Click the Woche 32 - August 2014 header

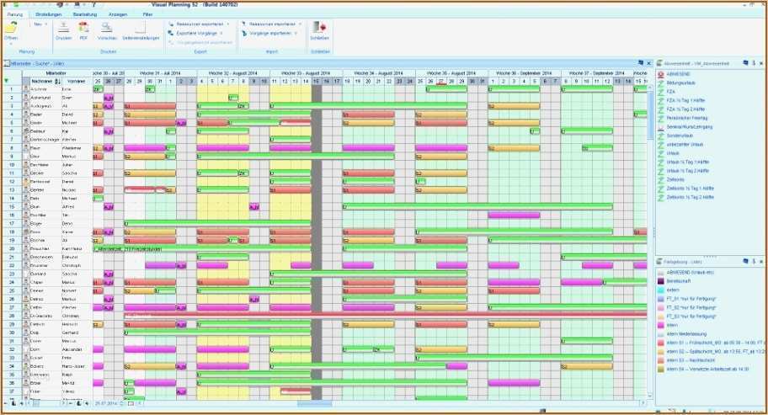233,73
